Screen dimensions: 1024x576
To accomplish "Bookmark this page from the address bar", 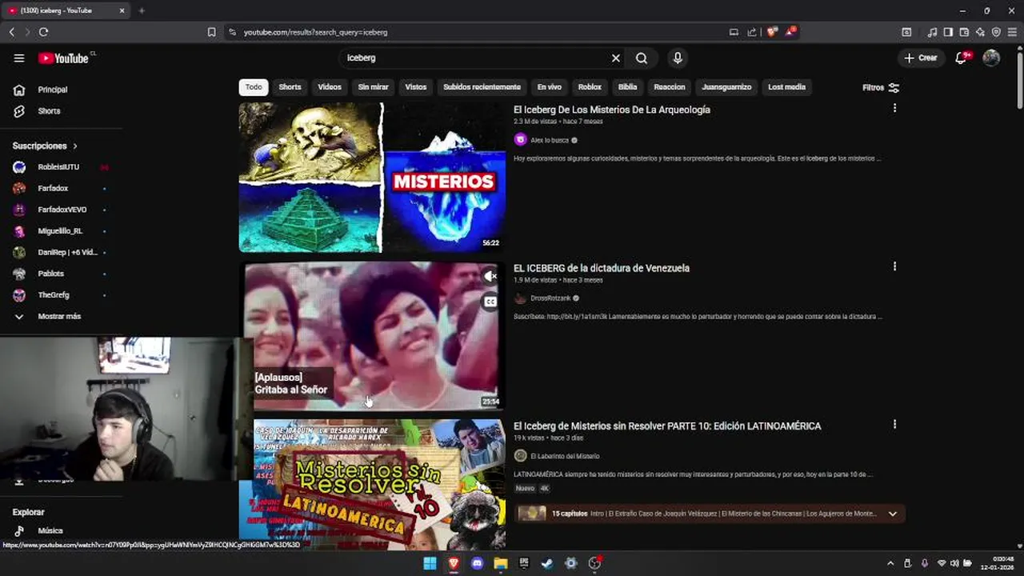I will [211, 32].
